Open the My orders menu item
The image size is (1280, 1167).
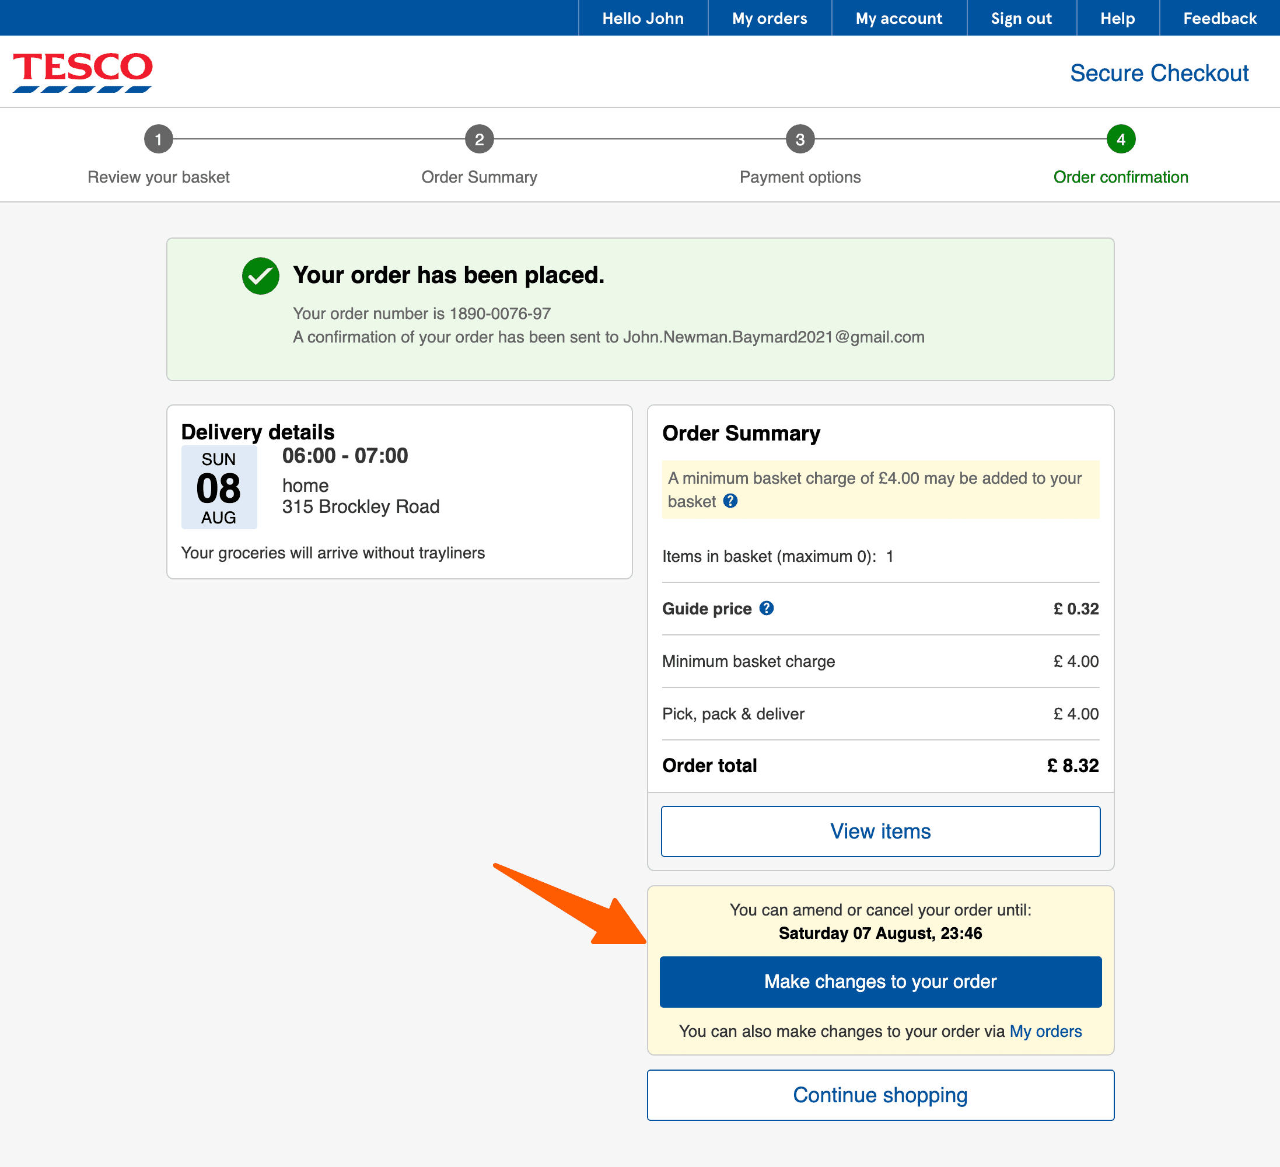point(770,18)
